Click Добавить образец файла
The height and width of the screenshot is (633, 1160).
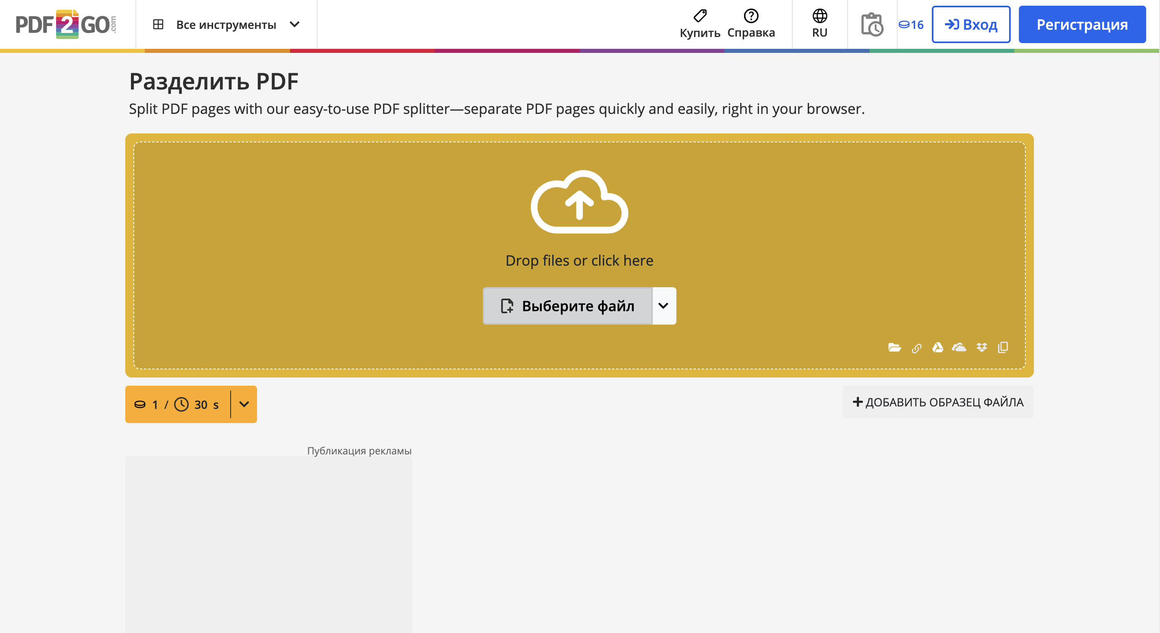point(938,402)
